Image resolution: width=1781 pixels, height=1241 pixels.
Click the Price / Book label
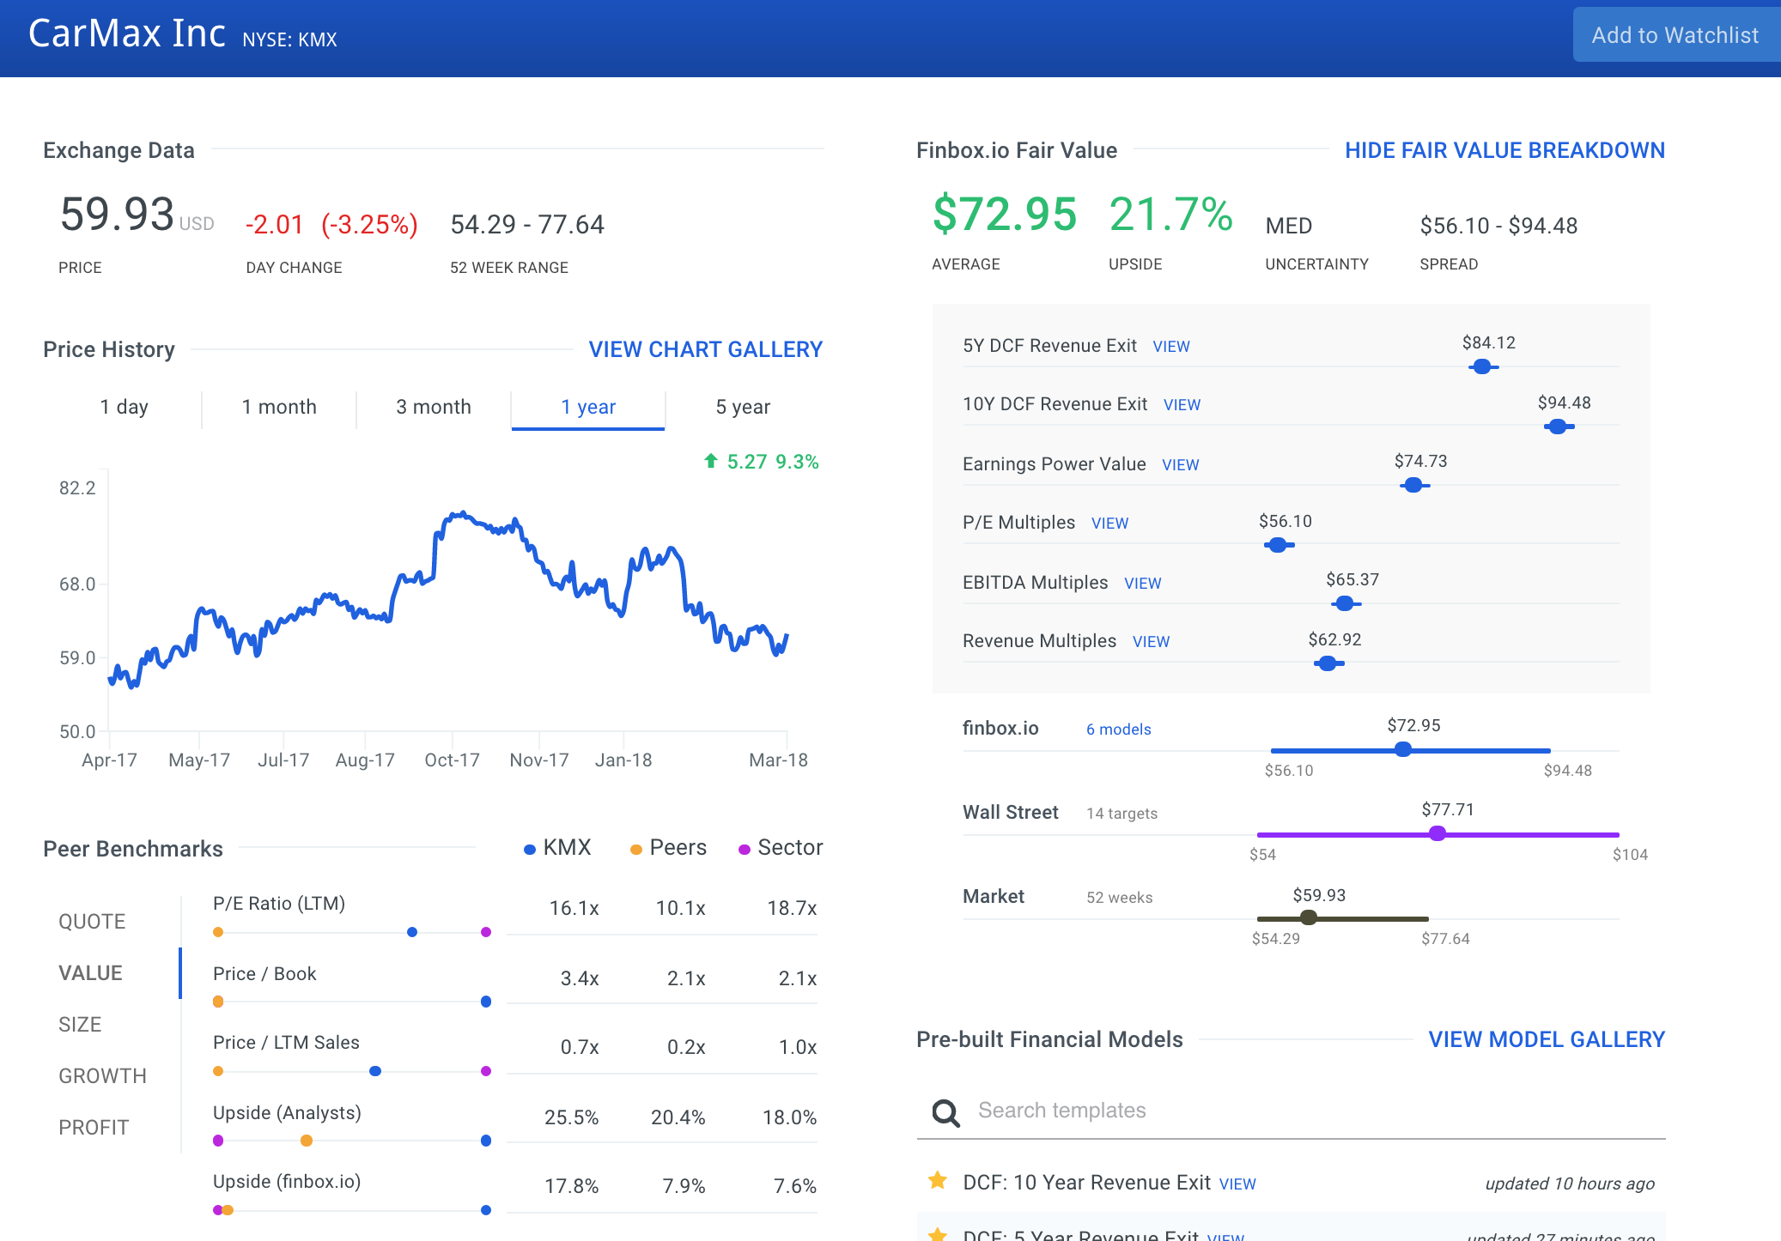tap(264, 974)
